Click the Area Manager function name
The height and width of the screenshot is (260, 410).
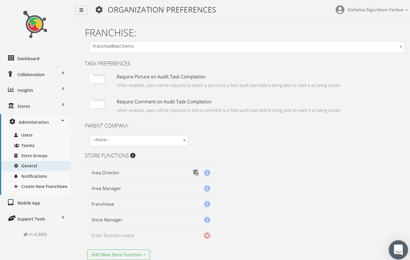coord(106,189)
